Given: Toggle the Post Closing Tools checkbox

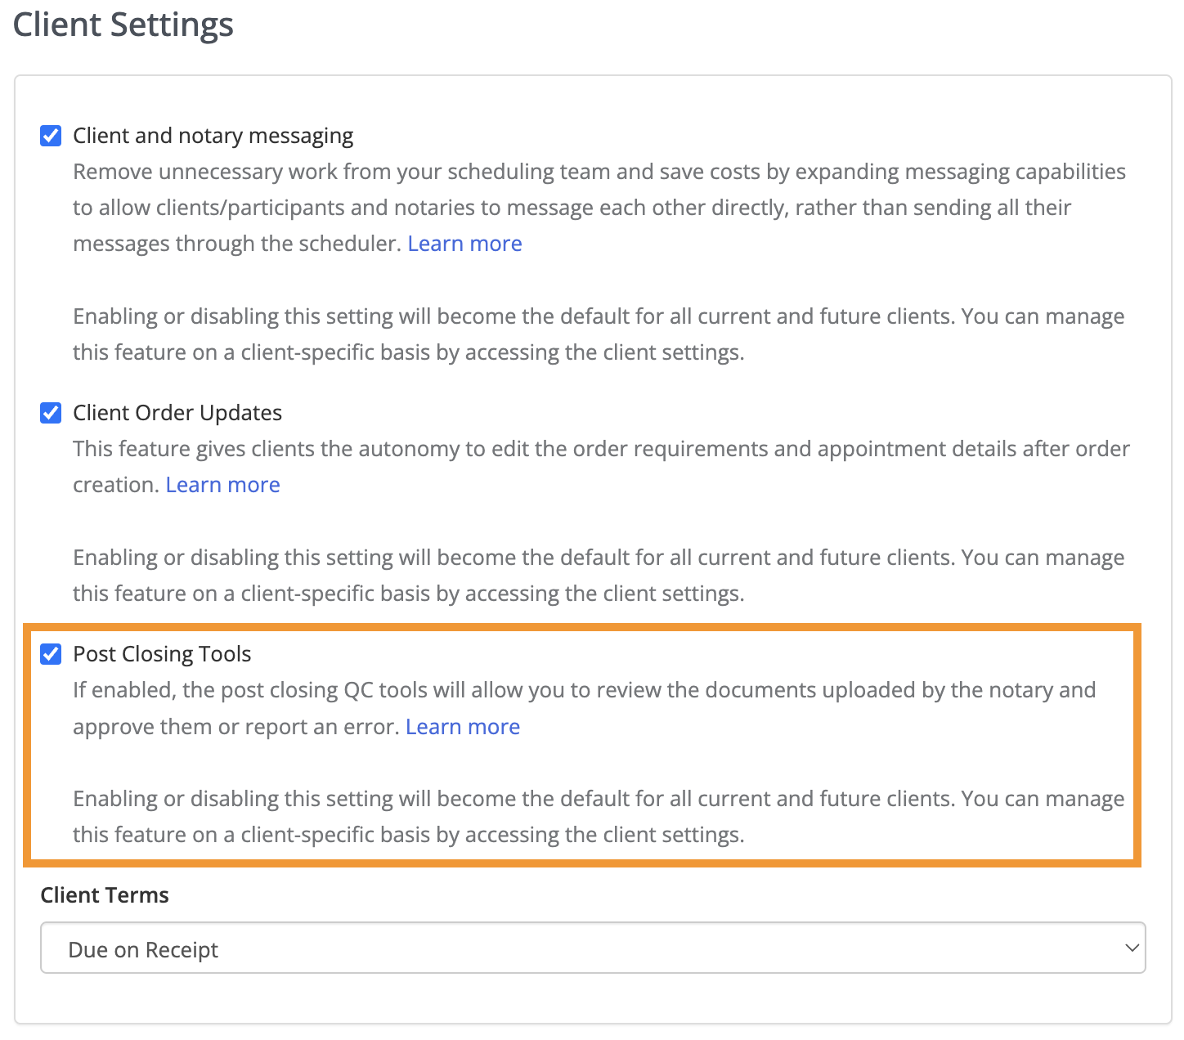Looking at the screenshot, I should [x=52, y=654].
